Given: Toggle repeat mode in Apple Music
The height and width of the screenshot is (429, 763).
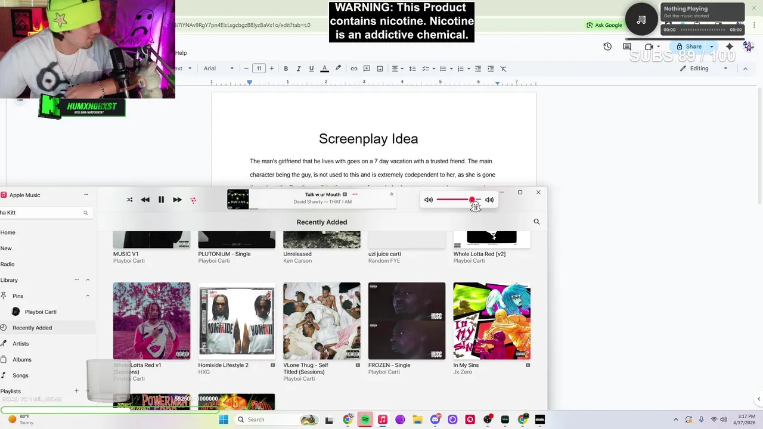Looking at the screenshot, I should pyautogui.click(x=193, y=200).
